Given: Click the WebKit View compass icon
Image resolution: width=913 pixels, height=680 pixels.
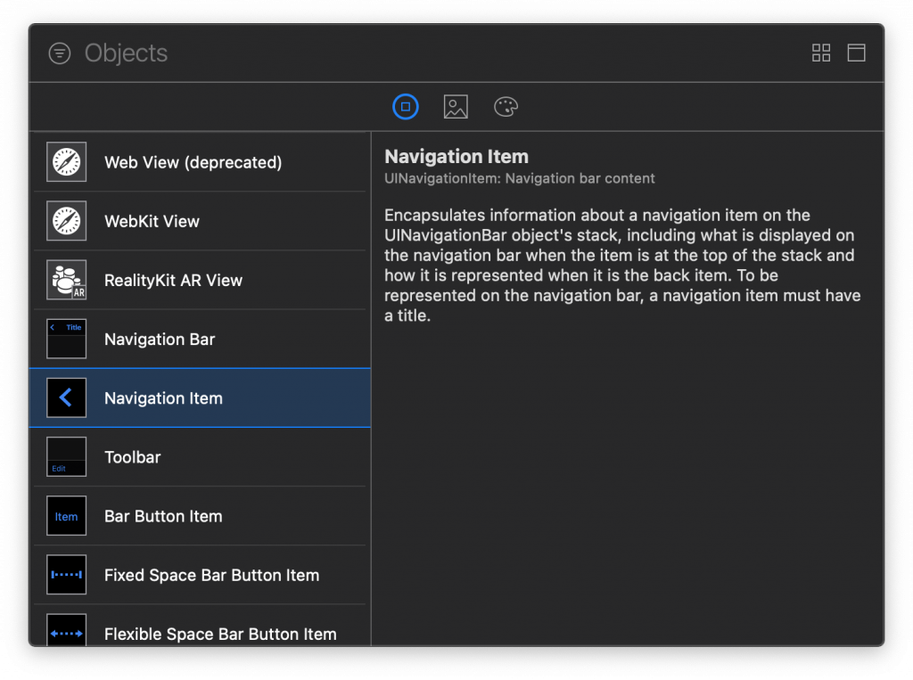Looking at the screenshot, I should (x=67, y=221).
